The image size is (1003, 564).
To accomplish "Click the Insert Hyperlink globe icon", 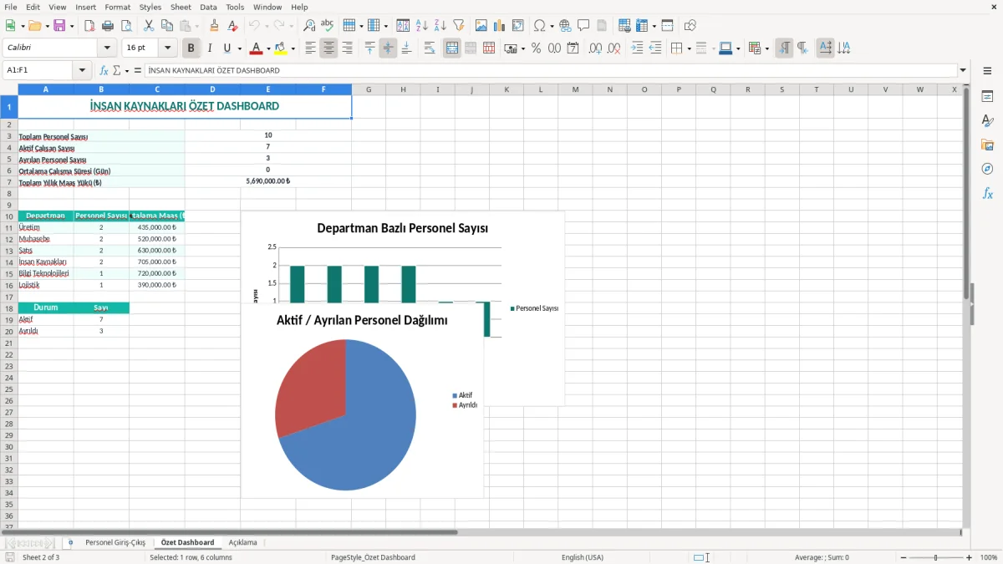I will tap(565, 26).
